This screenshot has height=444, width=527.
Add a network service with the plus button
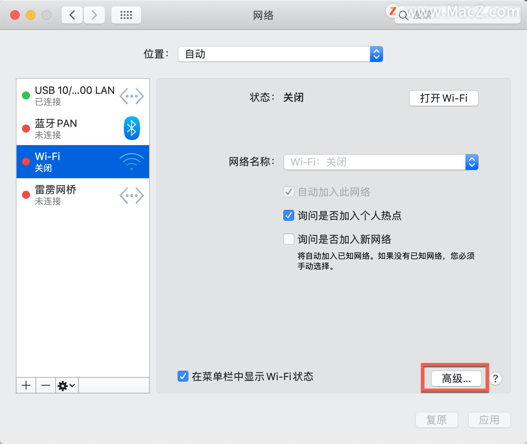click(x=26, y=385)
